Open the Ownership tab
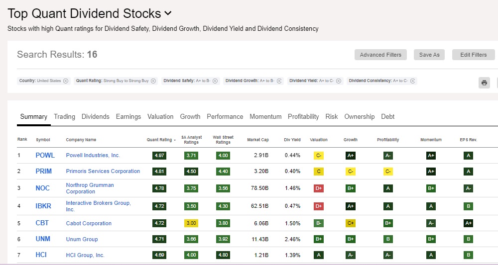 360,117
